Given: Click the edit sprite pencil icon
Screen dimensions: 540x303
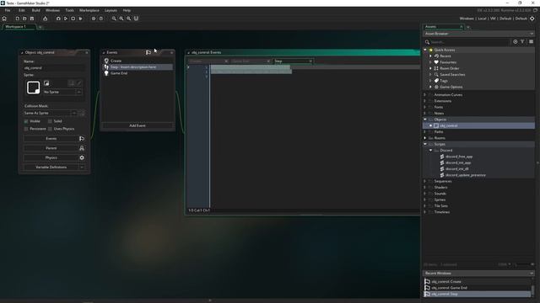Looking at the screenshot, I should (78, 83).
